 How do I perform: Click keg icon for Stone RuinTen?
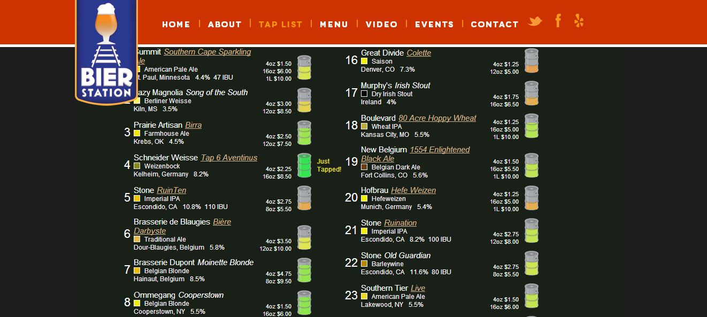[304, 198]
